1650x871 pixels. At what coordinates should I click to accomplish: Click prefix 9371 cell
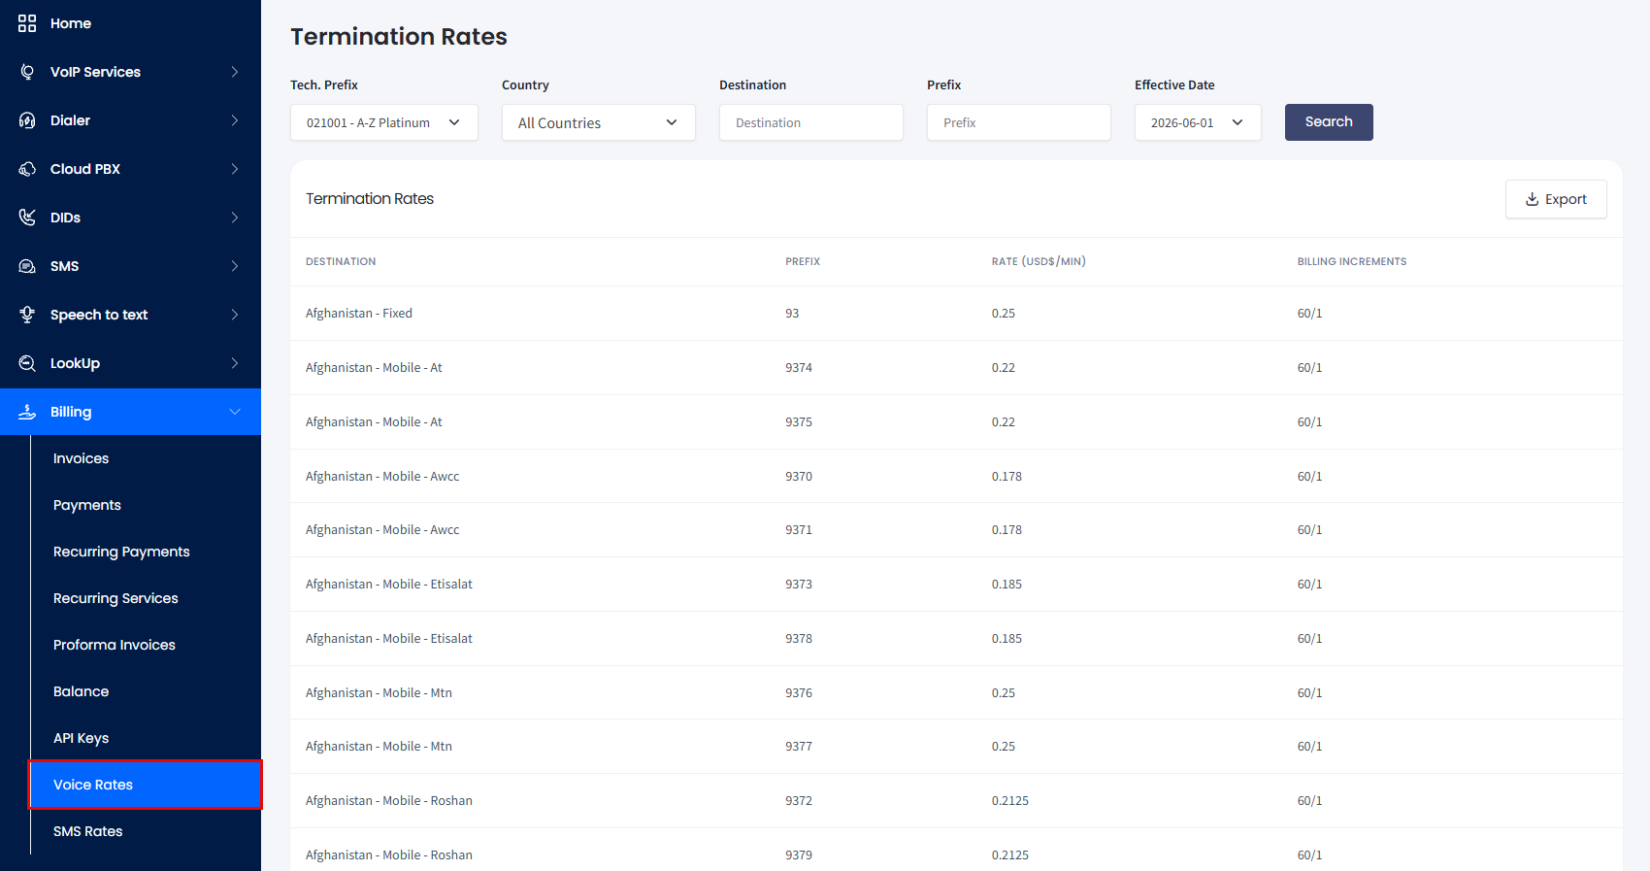tap(799, 530)
